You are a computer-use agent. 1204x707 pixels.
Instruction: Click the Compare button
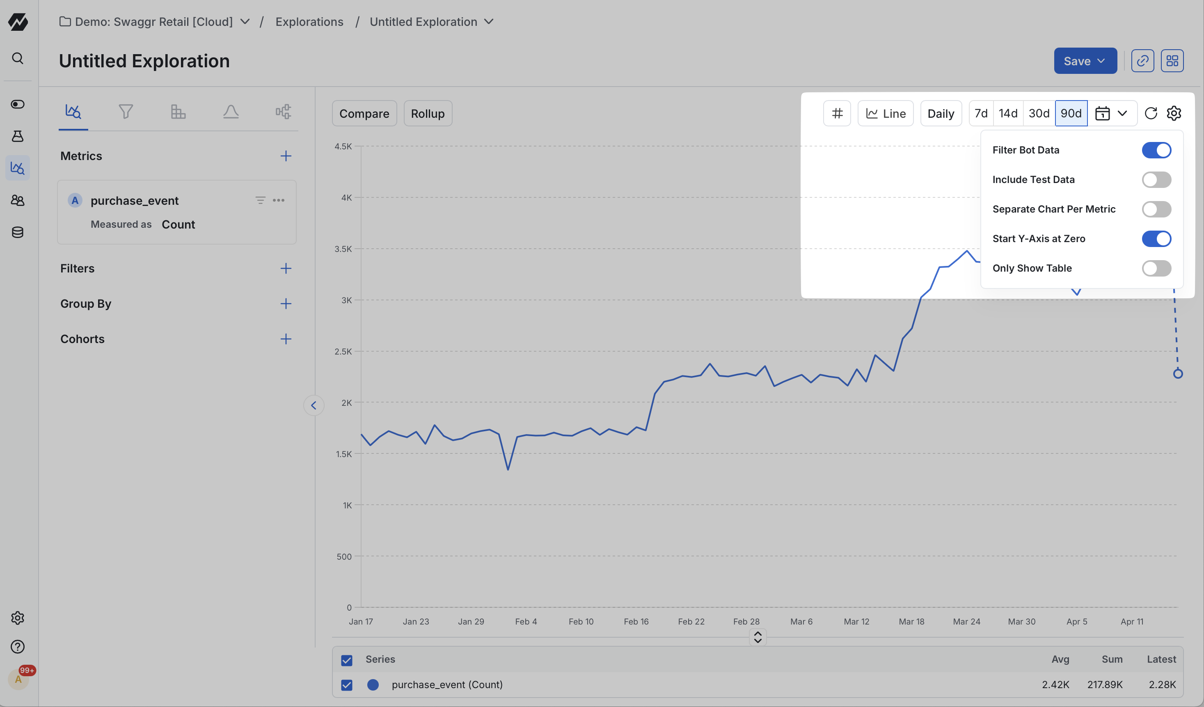(364, 113)
